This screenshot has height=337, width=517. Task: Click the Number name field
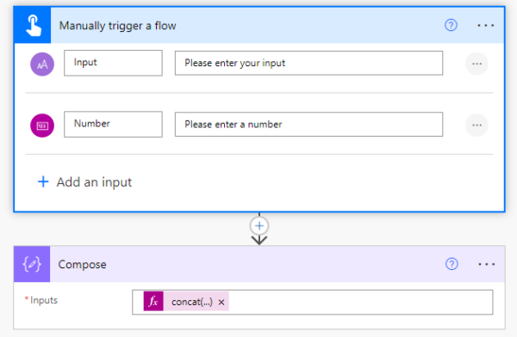113,124
